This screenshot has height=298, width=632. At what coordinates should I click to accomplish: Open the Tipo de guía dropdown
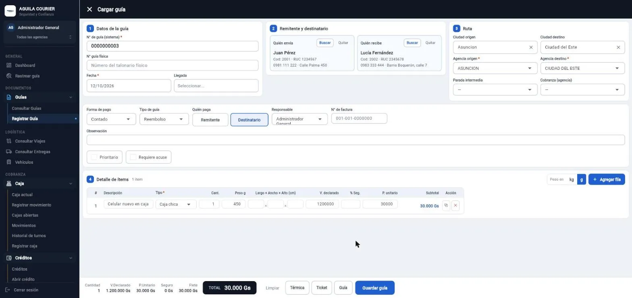point(164,119)
